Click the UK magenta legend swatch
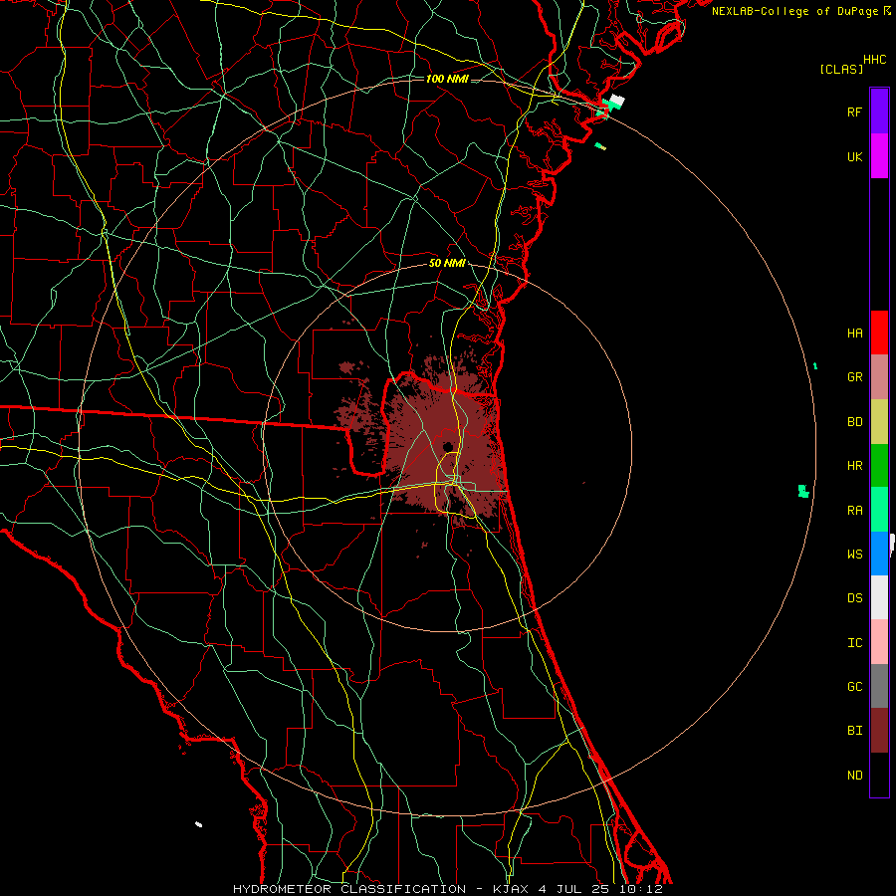Image resolution: width=896 pixels, height=896 pixels. click(x=879, y=156)
